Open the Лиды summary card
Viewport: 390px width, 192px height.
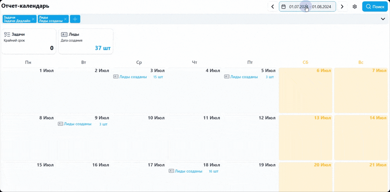pos(86,41)
